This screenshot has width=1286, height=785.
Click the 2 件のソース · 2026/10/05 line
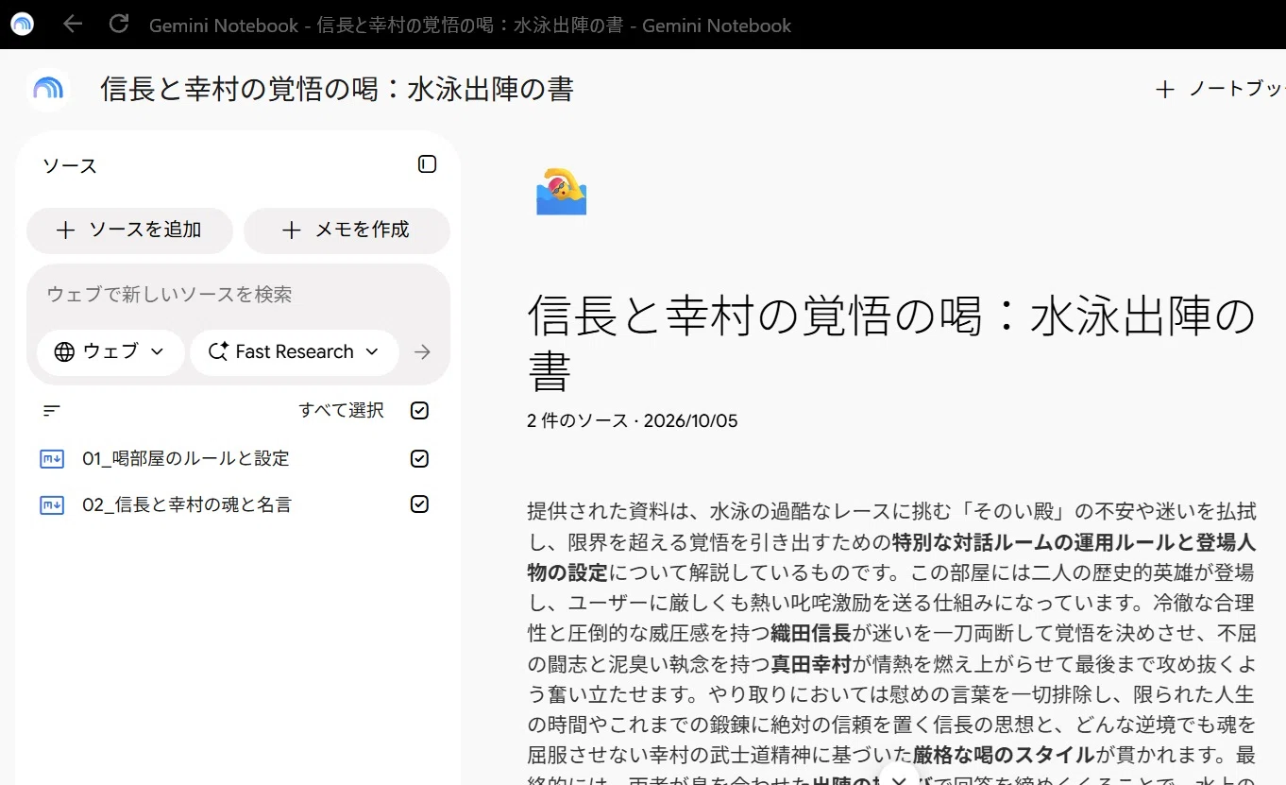pyautogui.click(x=633, y=421)
